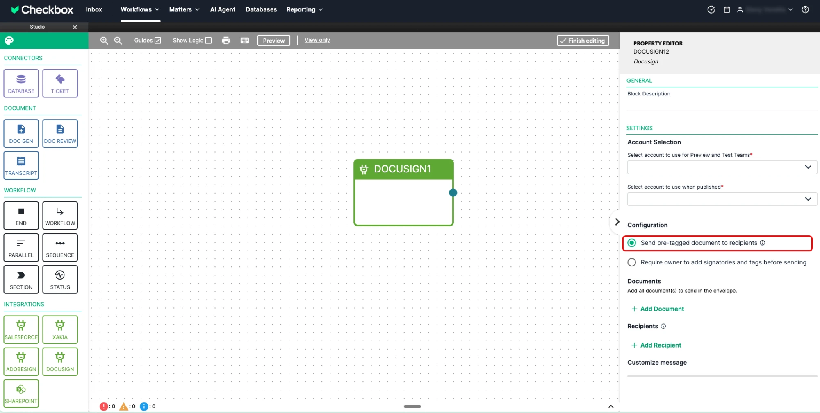Select the Doc Review block
The image size is (820, 413).
60,133
